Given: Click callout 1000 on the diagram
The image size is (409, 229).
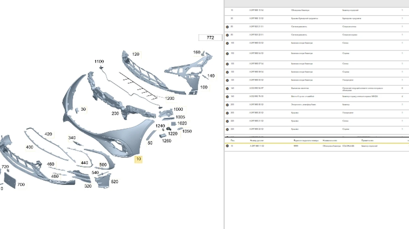Looking at the screenshot, I should [178, 109].
